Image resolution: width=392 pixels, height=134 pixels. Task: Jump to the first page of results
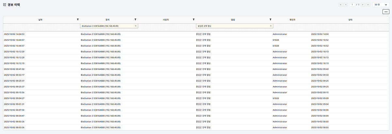[341, 5]
